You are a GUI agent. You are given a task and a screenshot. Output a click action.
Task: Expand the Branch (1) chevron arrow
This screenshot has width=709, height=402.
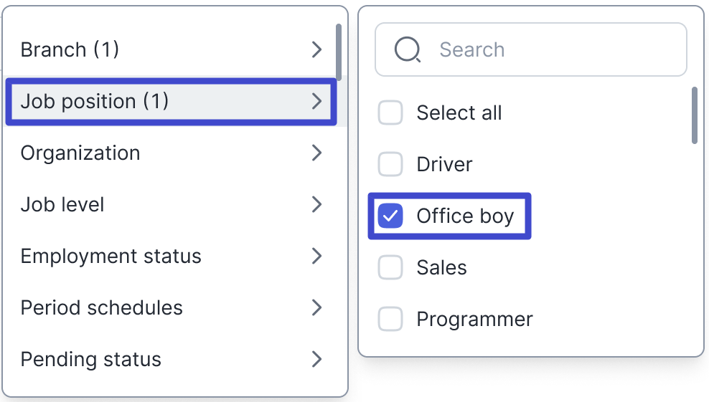[x=317, y=49]
